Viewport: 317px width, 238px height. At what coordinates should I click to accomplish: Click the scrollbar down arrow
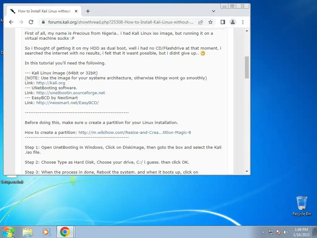(247, 171)
